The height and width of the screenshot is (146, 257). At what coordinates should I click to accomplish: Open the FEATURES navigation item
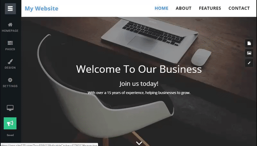(x=210, y=8)
